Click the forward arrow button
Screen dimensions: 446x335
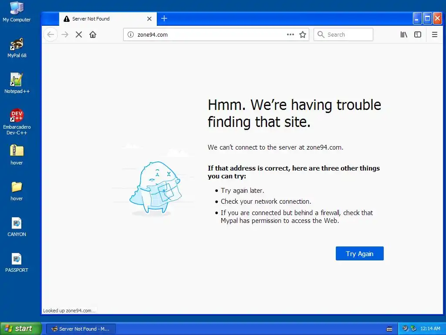(65, 34)
